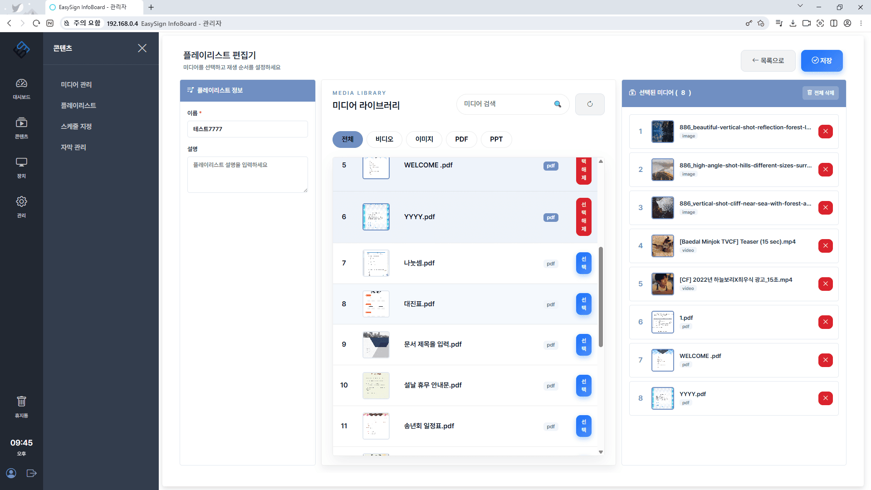Screen dimensions: 871x490
Task: Click the media search magnifier icon
Action: tap(558, 104)
